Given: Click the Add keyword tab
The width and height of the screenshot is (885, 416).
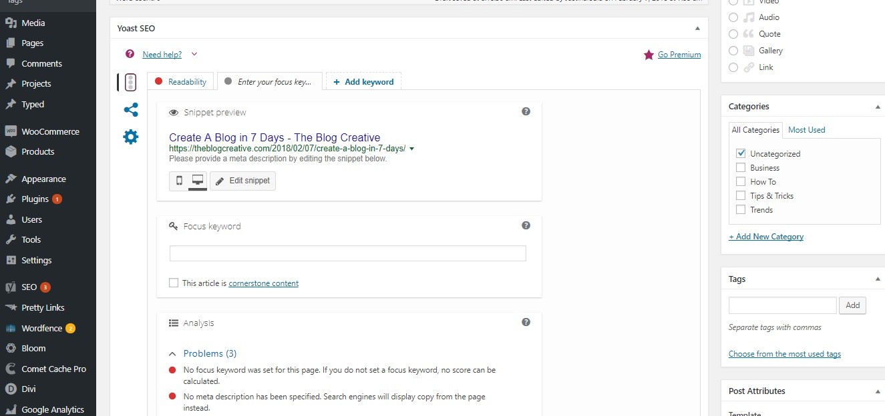Looking at the screenshot, I should coord(363,81).
